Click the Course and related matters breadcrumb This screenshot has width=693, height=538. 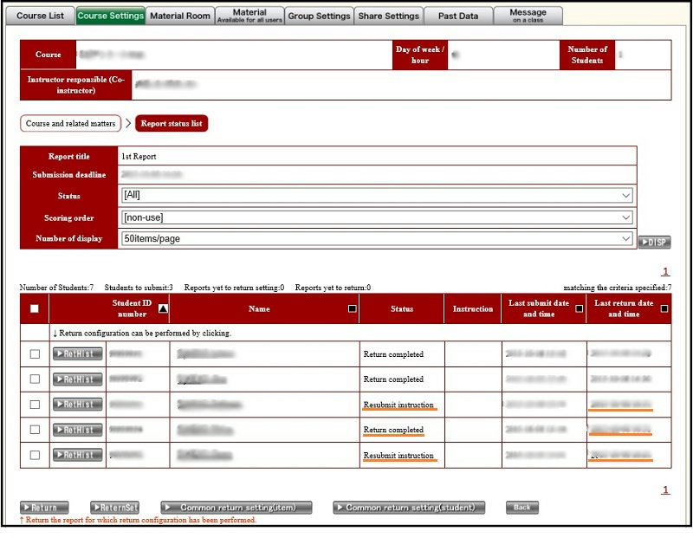click(70, 124)
